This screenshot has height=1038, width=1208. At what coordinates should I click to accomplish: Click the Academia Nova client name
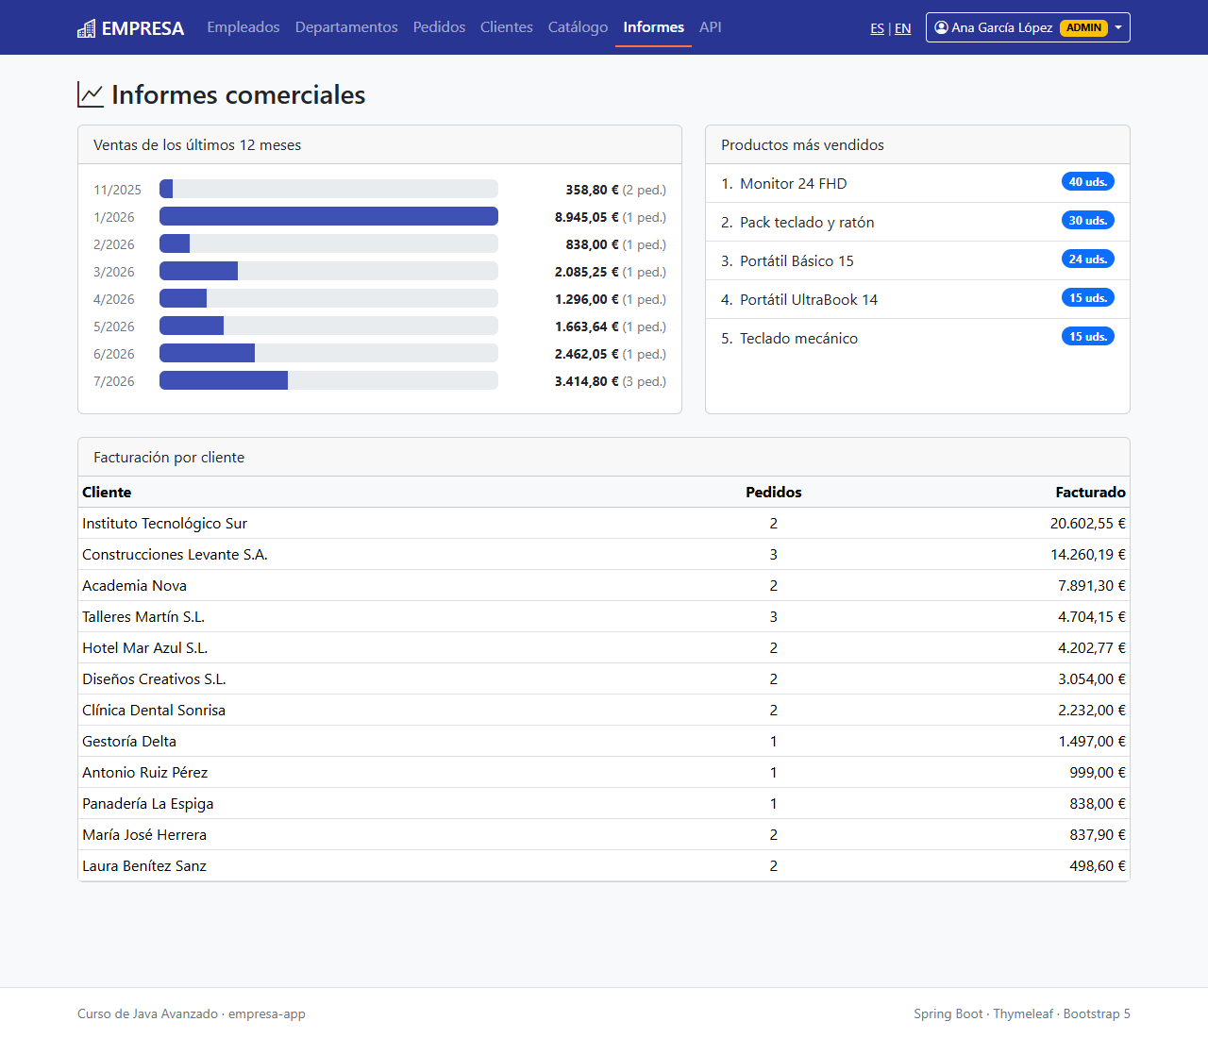coord(134,585)
